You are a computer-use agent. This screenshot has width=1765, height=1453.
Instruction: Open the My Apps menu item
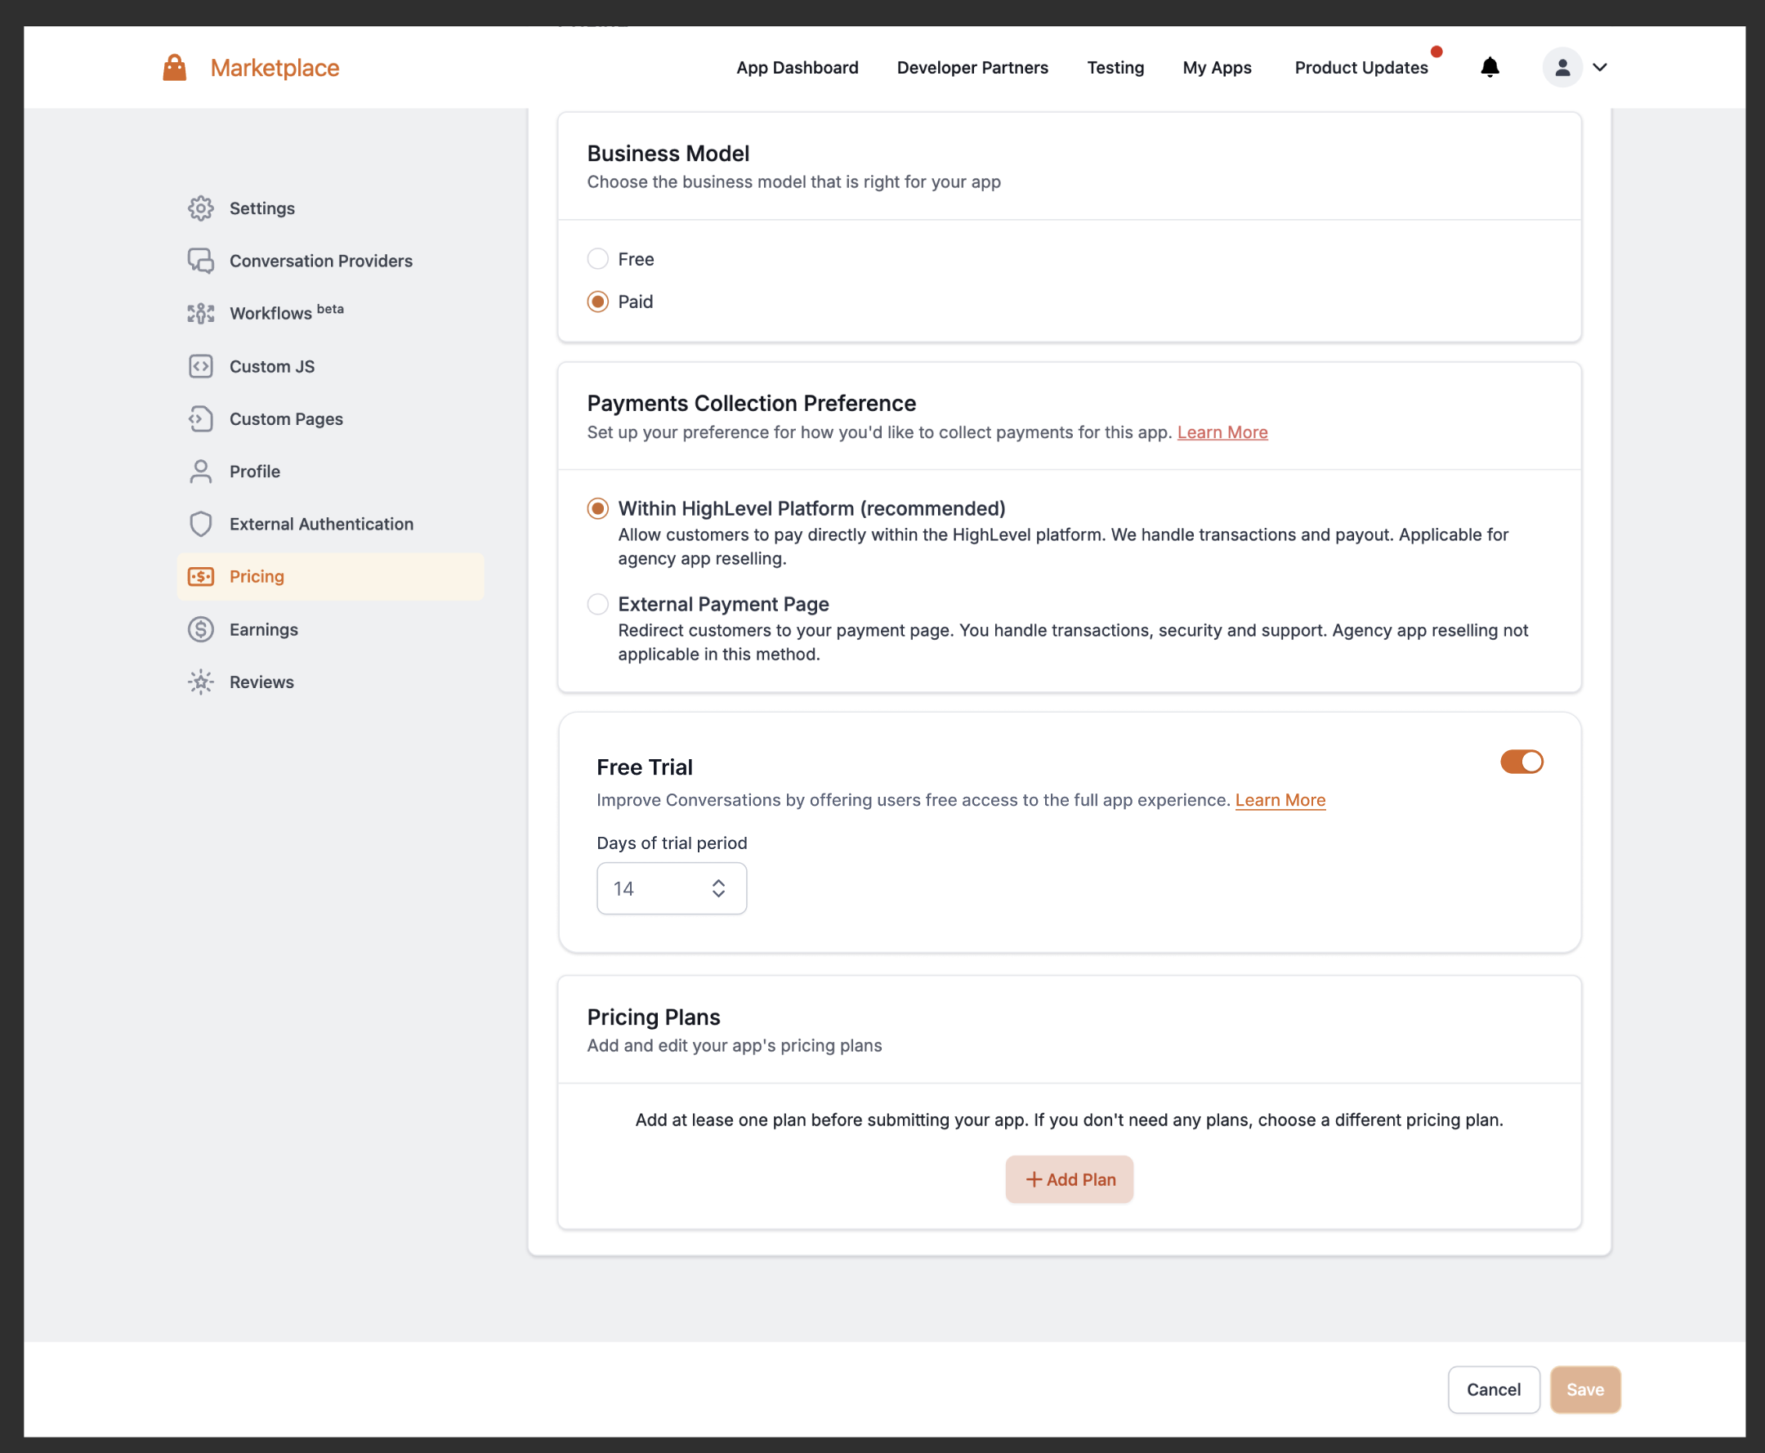[1217, 68]
